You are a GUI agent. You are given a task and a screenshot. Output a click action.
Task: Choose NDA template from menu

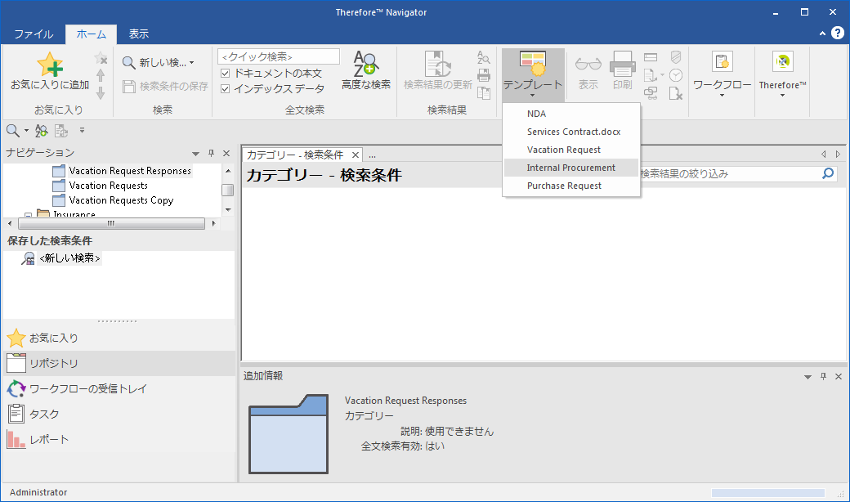tap(571, 114)
